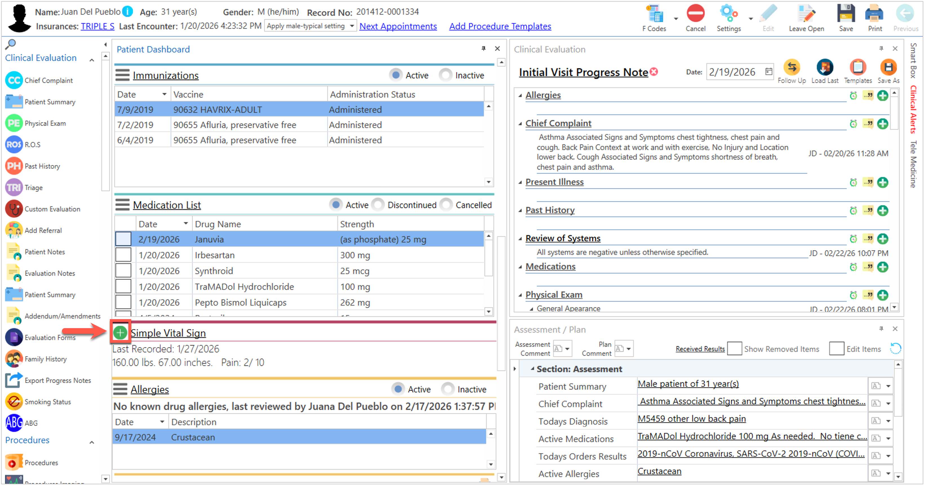Check the Januvia medication row checkbox
Screen dimensions: 925x486
[123, 239]
